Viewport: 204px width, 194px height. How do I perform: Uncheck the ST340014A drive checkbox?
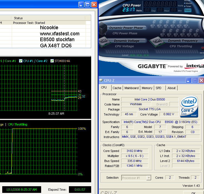(52, 61)
